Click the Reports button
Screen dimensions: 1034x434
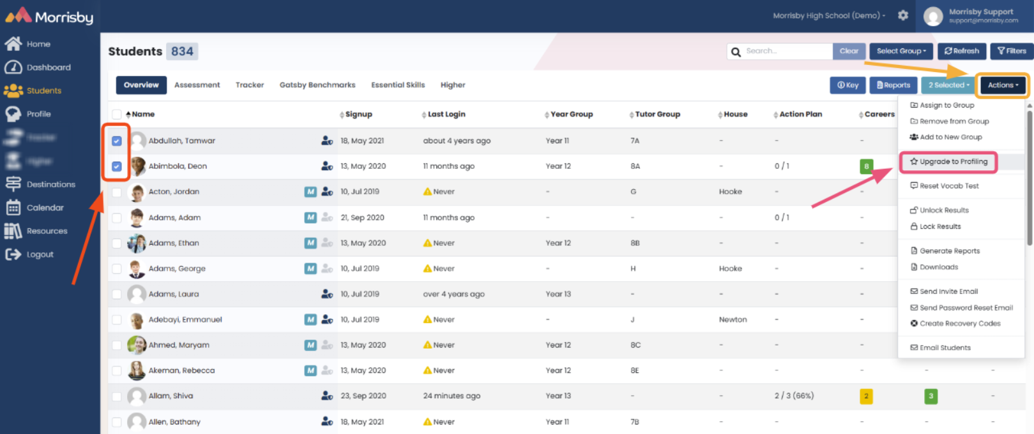click(893, 85)
